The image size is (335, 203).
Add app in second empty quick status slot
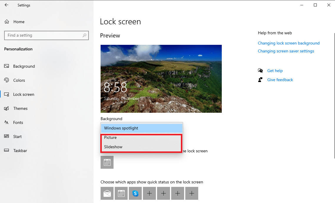point(164,193)
